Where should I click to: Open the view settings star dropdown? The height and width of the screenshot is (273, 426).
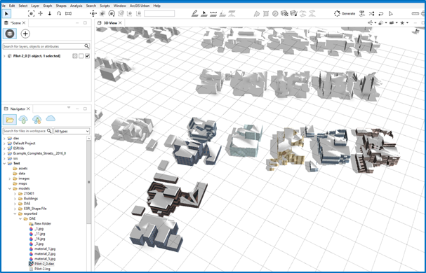[x=404, y=23]
